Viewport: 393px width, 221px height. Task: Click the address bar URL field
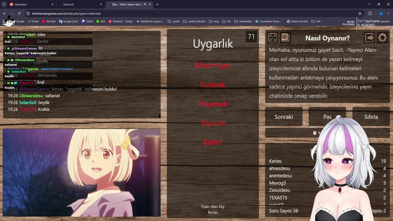pos(193,14)
